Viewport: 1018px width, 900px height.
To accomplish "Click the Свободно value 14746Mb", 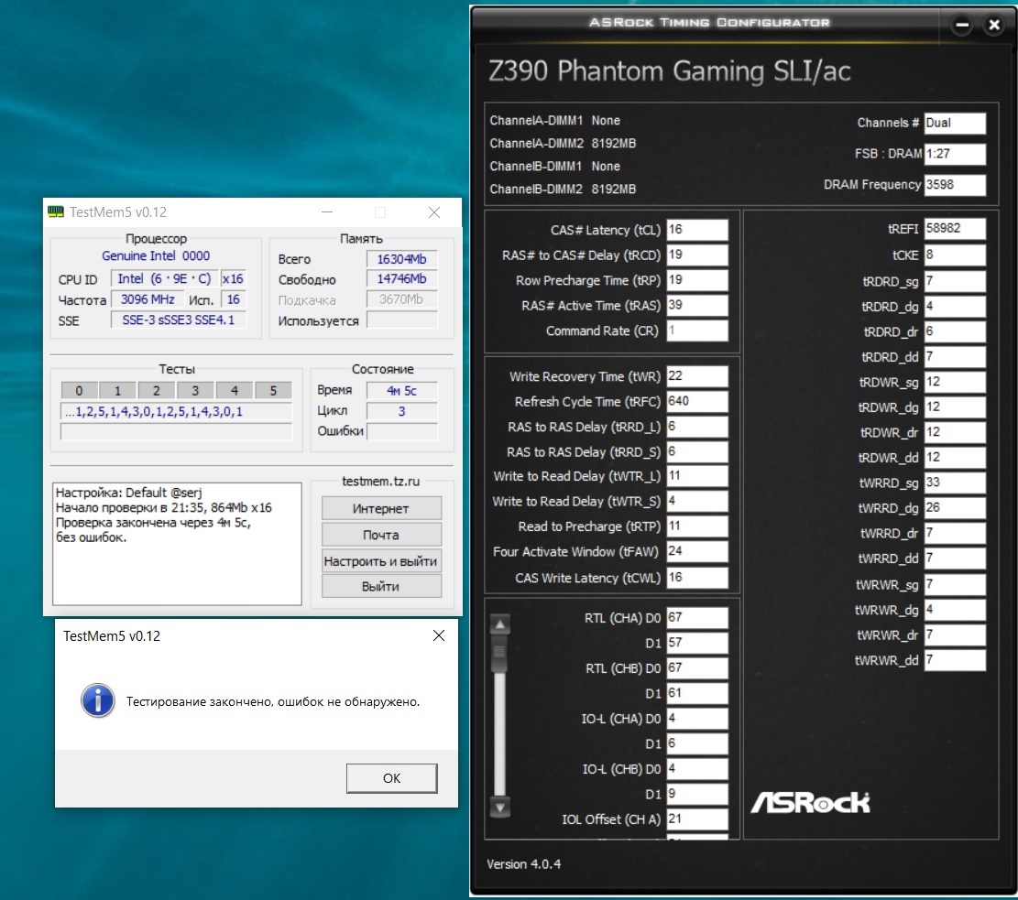I will coord(402,279).
